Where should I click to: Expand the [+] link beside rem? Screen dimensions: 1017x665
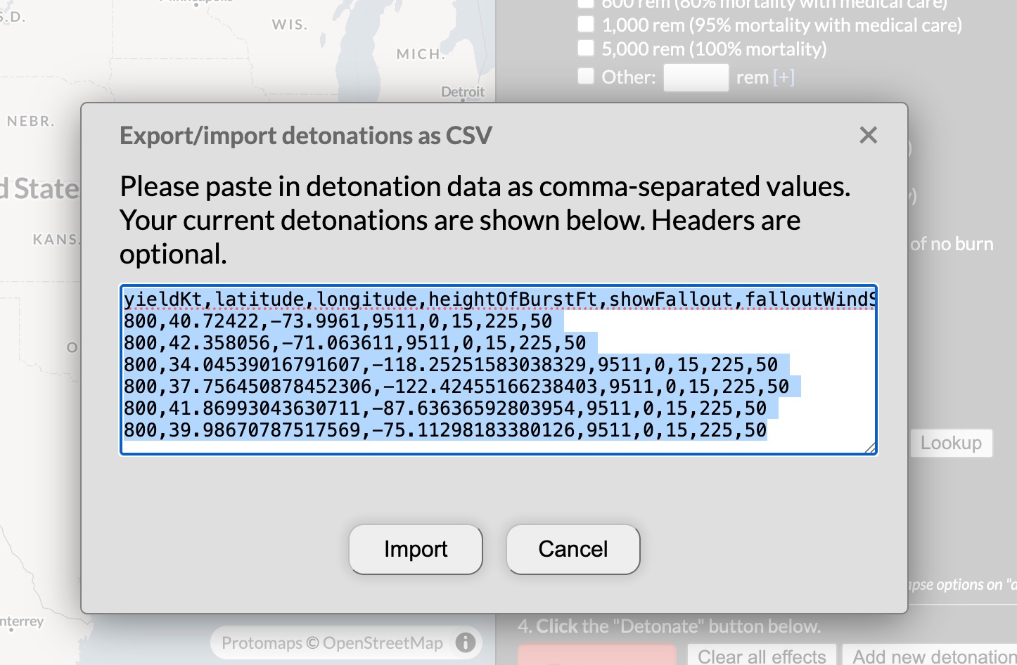click(783, 77)
